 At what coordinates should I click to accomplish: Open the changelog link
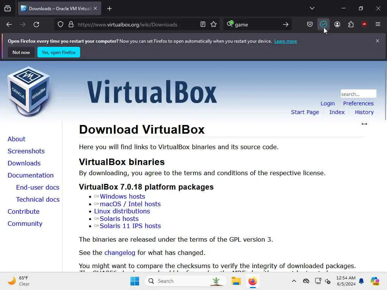[120, 253]
